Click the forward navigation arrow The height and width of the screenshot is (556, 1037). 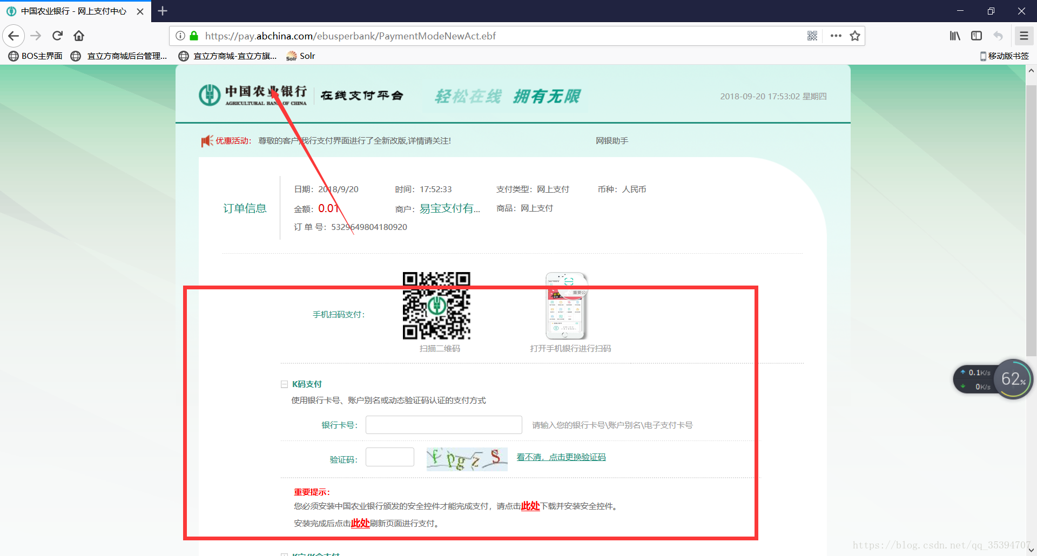click(x=36, y=36)
